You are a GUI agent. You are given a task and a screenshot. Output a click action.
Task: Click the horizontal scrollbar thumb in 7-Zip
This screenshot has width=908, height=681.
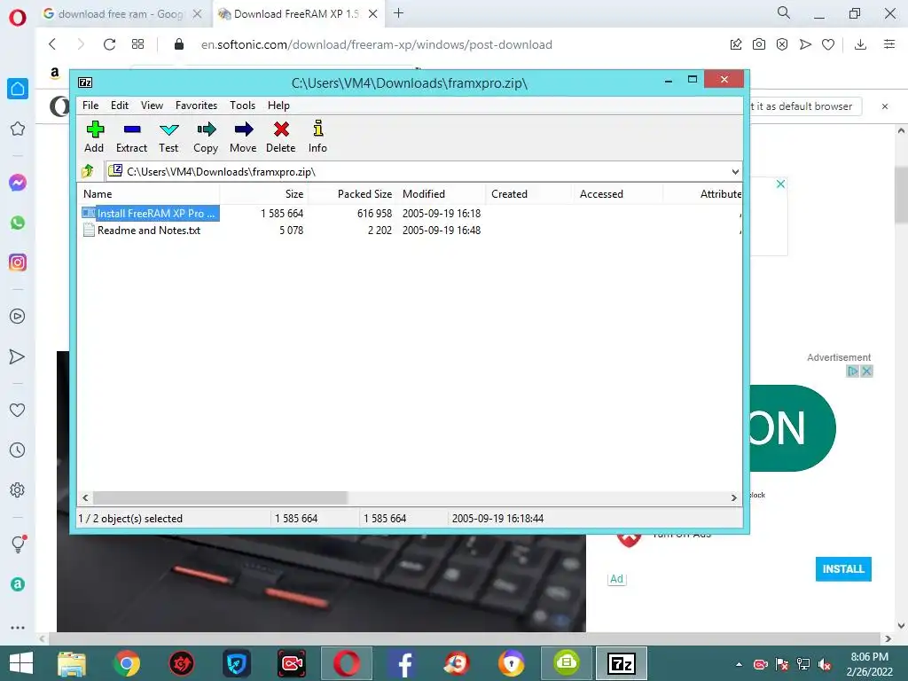coord(220,497)
